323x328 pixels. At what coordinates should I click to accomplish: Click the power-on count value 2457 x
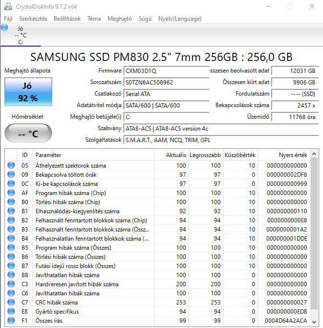(295, 106)
